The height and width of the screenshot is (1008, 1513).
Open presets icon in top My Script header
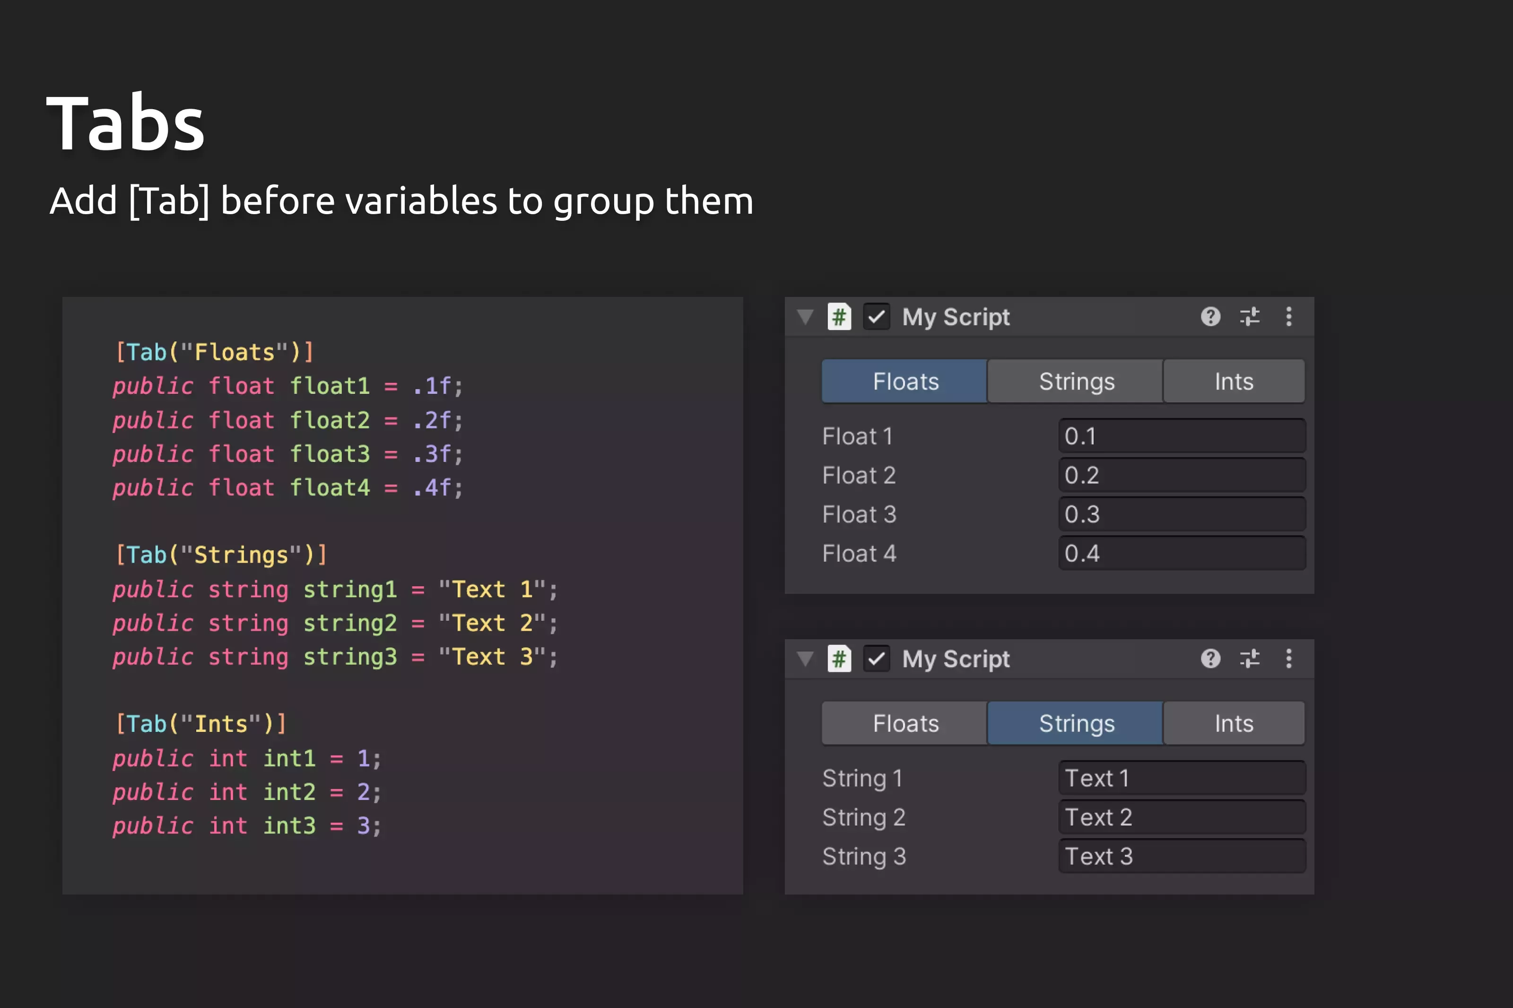click(x=1250, y=316)
